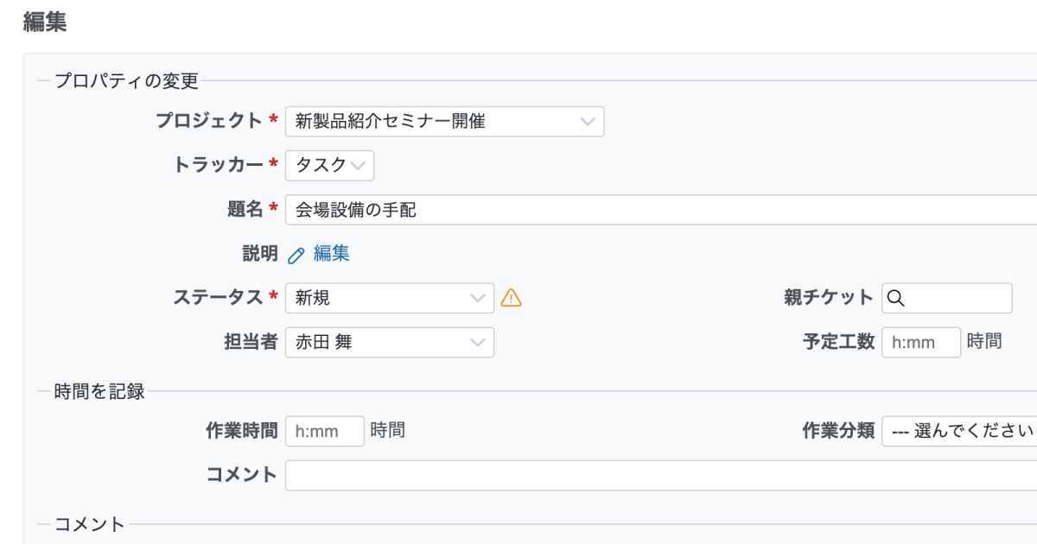This screenshot has width=1037, height=544.
Task: Open the 作業分類 dropdown
Action: tap(959, 431)
